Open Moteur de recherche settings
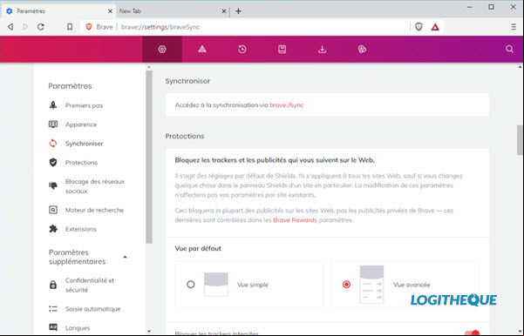The width and height of the screenshot is (524, 336). (94, 210)
